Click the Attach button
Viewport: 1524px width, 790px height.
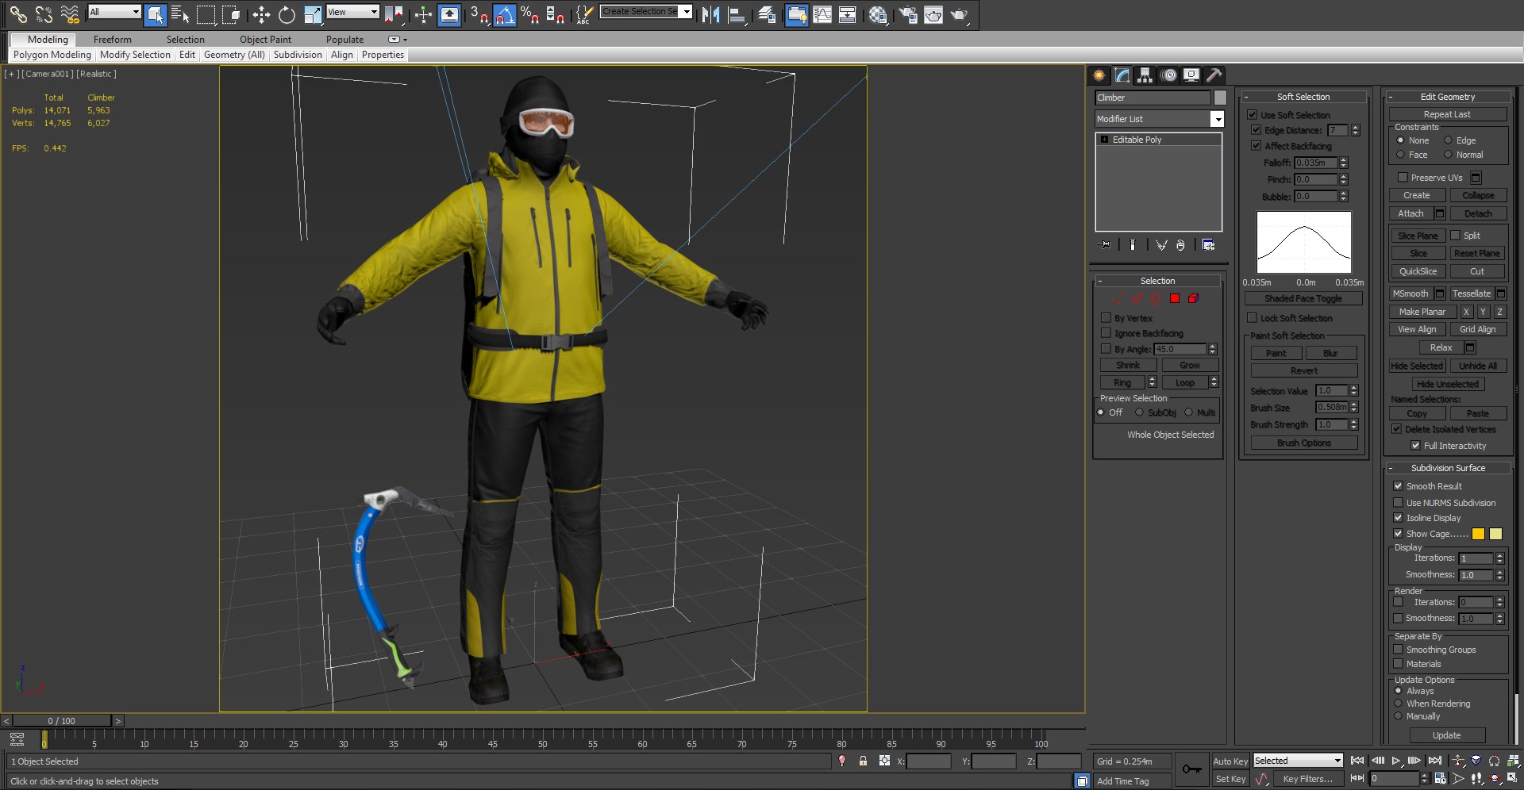1410,213
